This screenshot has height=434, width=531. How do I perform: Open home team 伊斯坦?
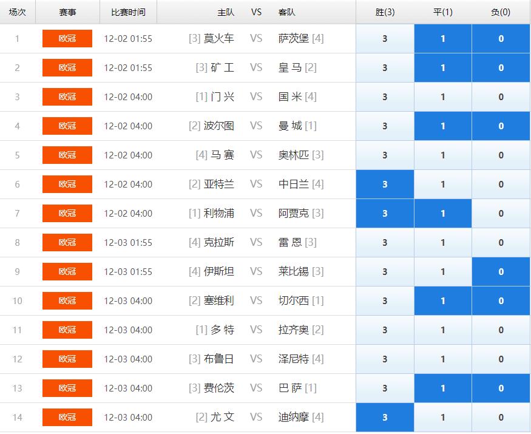(x=218, y=272)
